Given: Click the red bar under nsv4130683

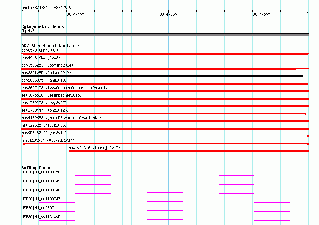Looking at the screenshot, I should click(165, 121).
